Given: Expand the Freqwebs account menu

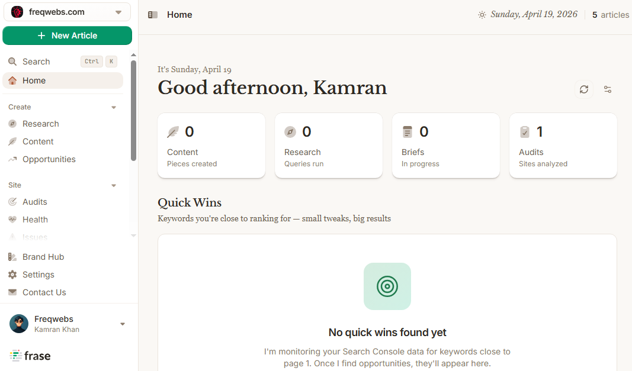Looking at the screenshot, I should (x=123, y=324).
